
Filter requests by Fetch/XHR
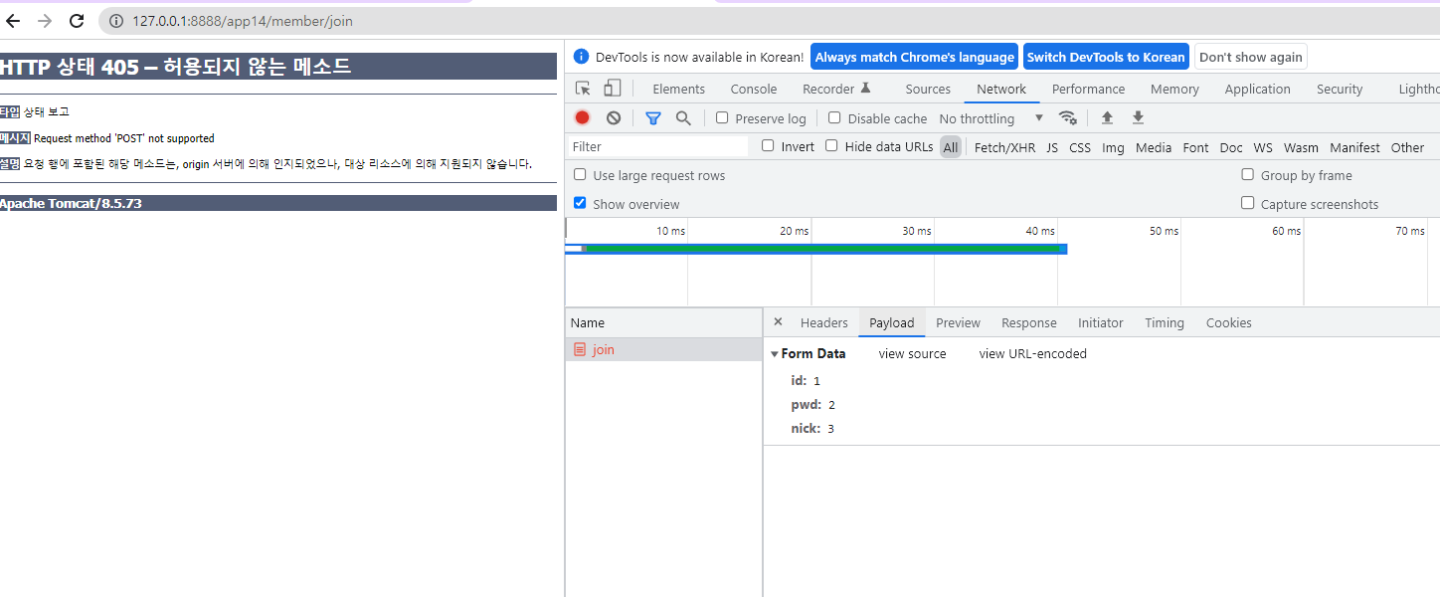pos(1004,147)
